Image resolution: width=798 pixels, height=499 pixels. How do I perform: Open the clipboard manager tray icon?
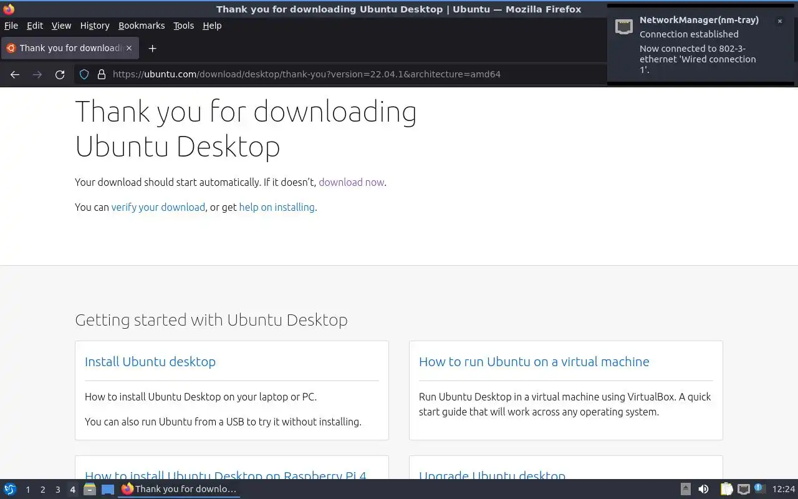pyautogui.click(x=726, y=490)
